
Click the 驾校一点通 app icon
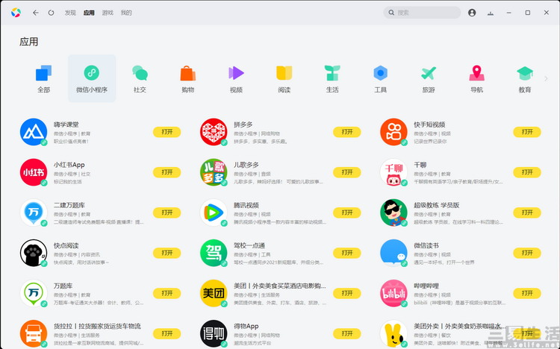click(x=214, y=253)
